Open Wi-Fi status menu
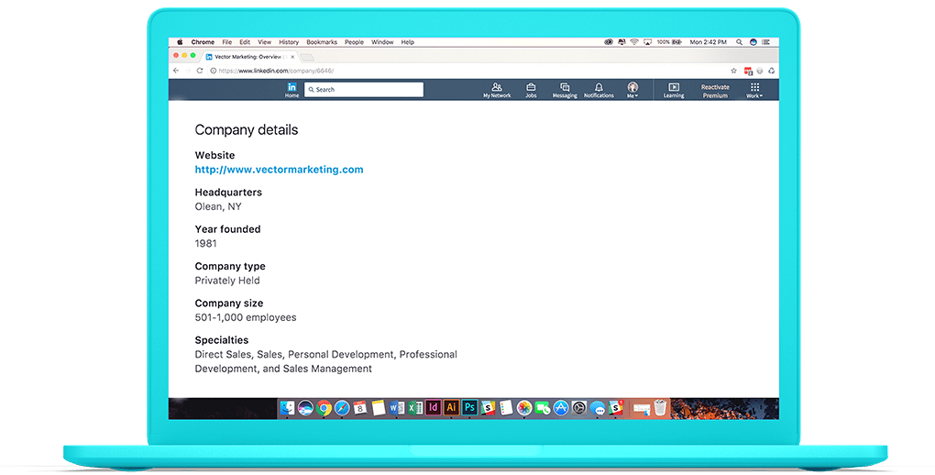935x475 pixels. 634,42
